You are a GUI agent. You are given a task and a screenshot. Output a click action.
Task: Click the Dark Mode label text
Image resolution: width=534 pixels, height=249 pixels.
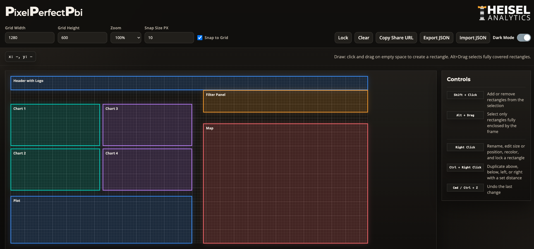[x=503, y=38]
